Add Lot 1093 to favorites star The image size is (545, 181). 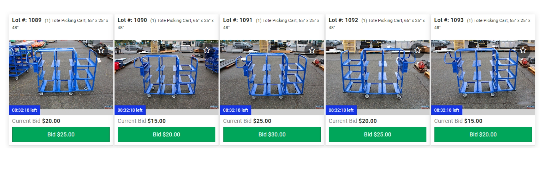[523, 50]
